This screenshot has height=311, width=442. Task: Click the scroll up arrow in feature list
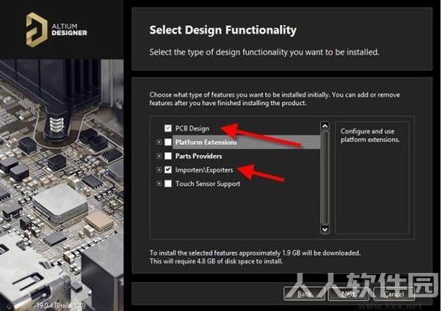325,126
